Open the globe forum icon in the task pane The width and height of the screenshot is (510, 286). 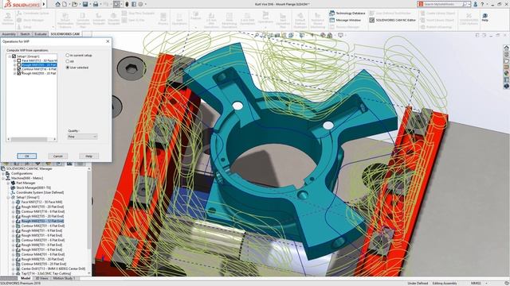tap(507, 86)
